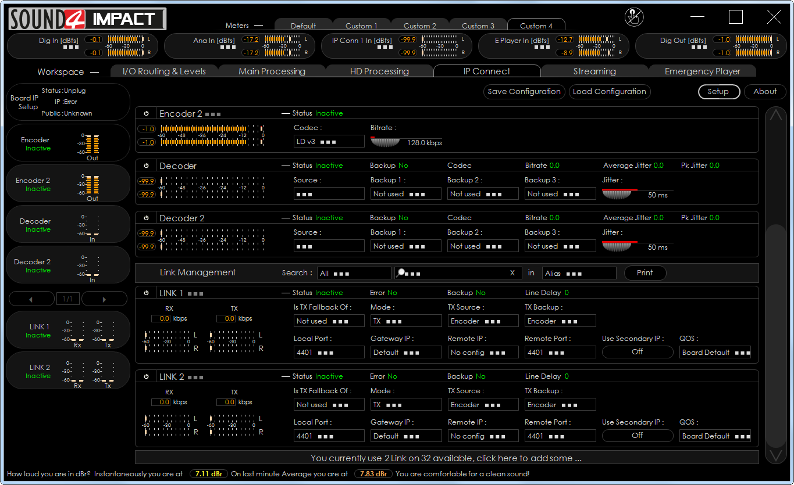Screen dimensions: 794x485
Task: Select the LINK 2 thumbnail in the sidebar
Action: (x=67, y=371)
